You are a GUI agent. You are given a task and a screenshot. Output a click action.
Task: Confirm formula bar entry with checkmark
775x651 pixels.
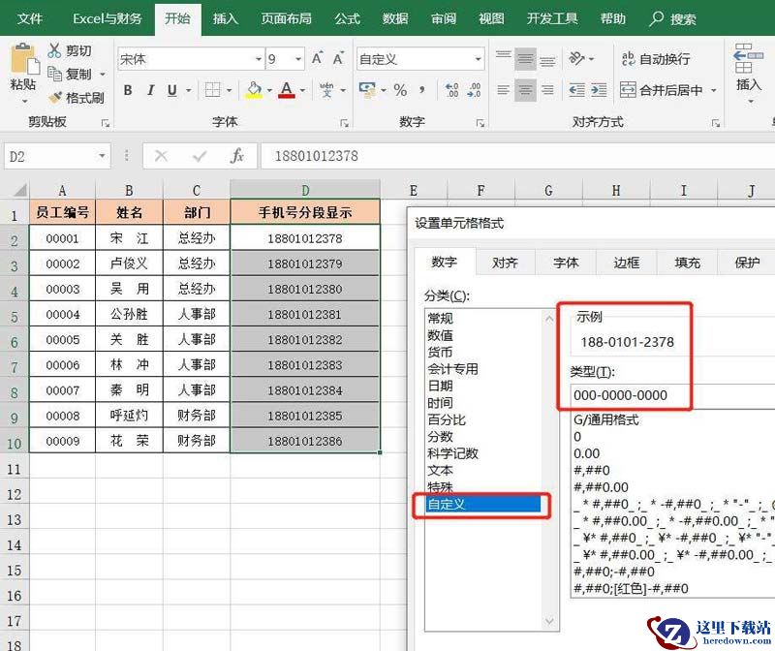click(x=200, y=156)
